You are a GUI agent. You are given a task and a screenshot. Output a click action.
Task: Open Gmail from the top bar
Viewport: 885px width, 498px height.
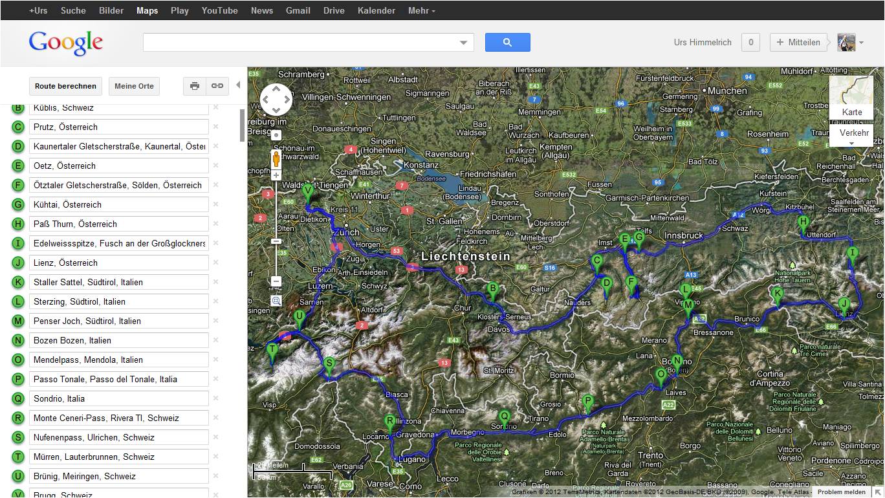click(298, 10)
